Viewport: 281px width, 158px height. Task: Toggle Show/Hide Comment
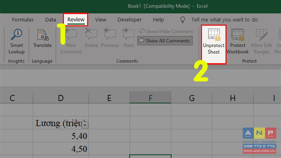click(x=166, y=31)
